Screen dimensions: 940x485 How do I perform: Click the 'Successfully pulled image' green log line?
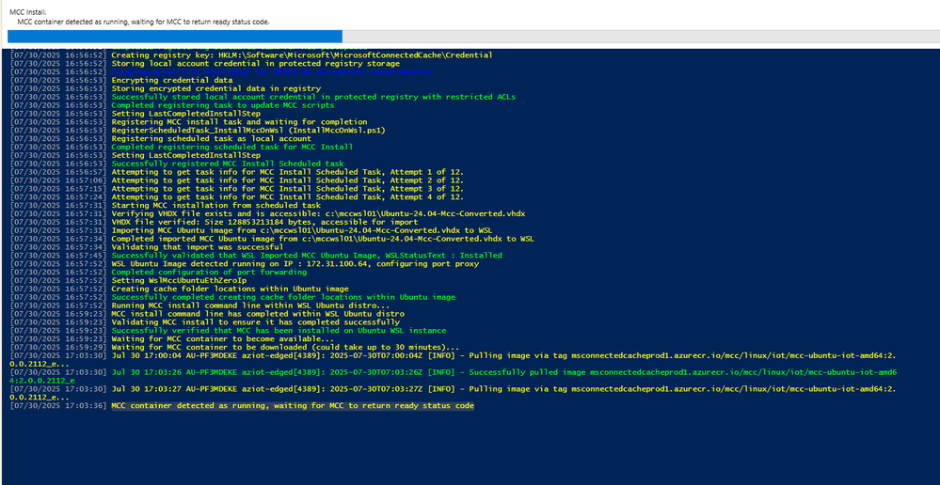(454, 376)
